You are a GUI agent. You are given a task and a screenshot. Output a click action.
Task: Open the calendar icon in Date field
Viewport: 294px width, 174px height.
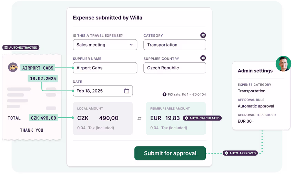tap(126, 91)
